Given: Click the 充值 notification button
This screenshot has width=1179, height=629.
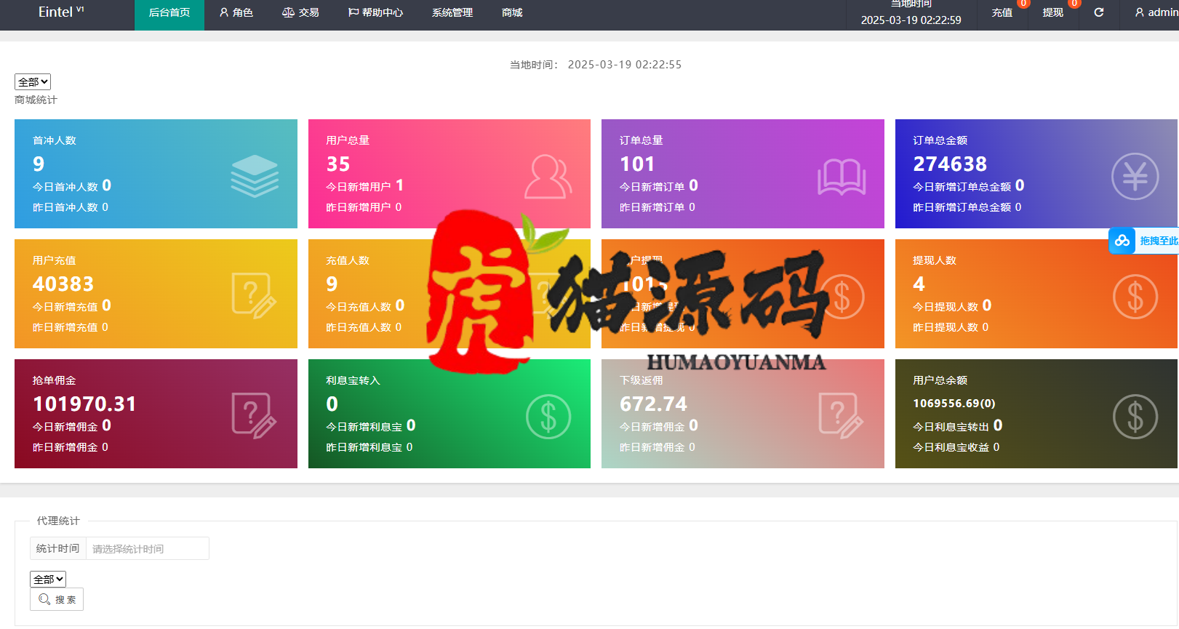Looking at the screenshot, I should click(1002, 12).
